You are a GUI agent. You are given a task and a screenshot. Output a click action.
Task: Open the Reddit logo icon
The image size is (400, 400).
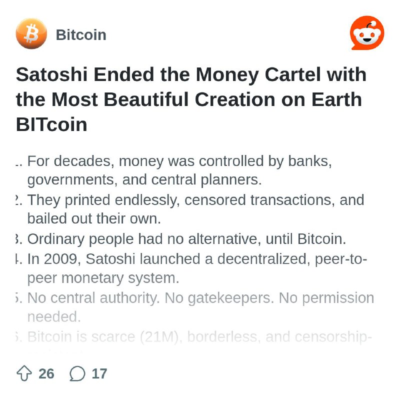367,33
